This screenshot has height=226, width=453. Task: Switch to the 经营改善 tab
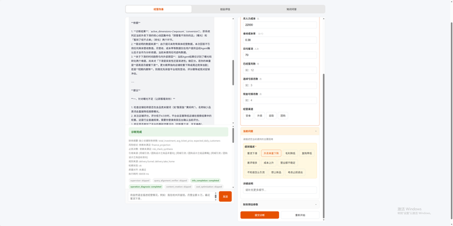coord(159,9)
